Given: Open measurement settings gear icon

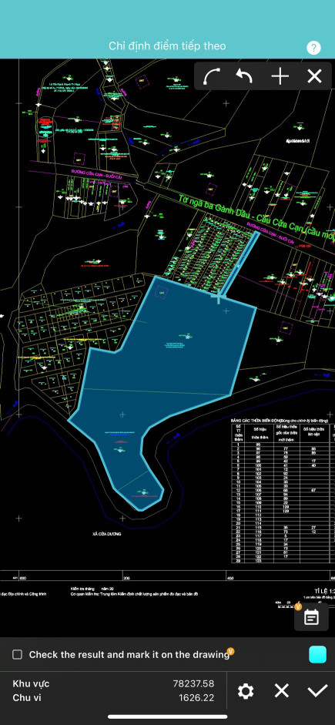Looking at the screenshot, I should pyautogui.click(x=246, y=691).
